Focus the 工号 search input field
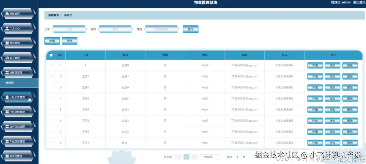366x164 pixels. point(69,29)
